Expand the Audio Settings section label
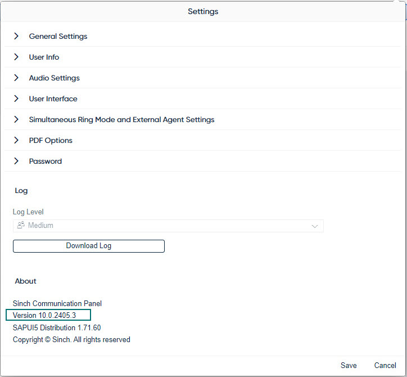The height and width of the screenshot is (377, 407). (55, 78)
